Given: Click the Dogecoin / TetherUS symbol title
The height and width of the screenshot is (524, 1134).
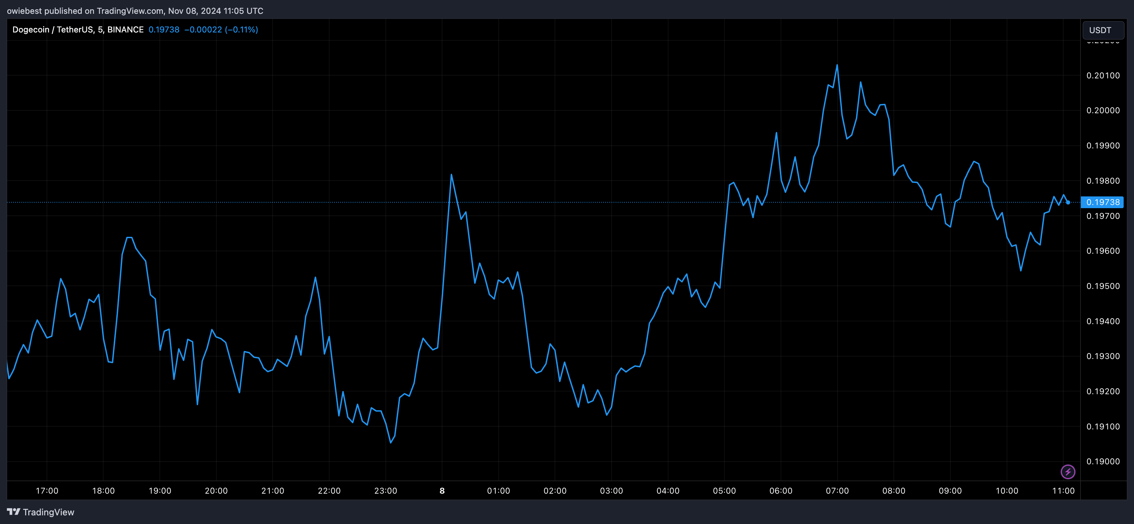Looking at the screenshot, I should coord(78,29).
